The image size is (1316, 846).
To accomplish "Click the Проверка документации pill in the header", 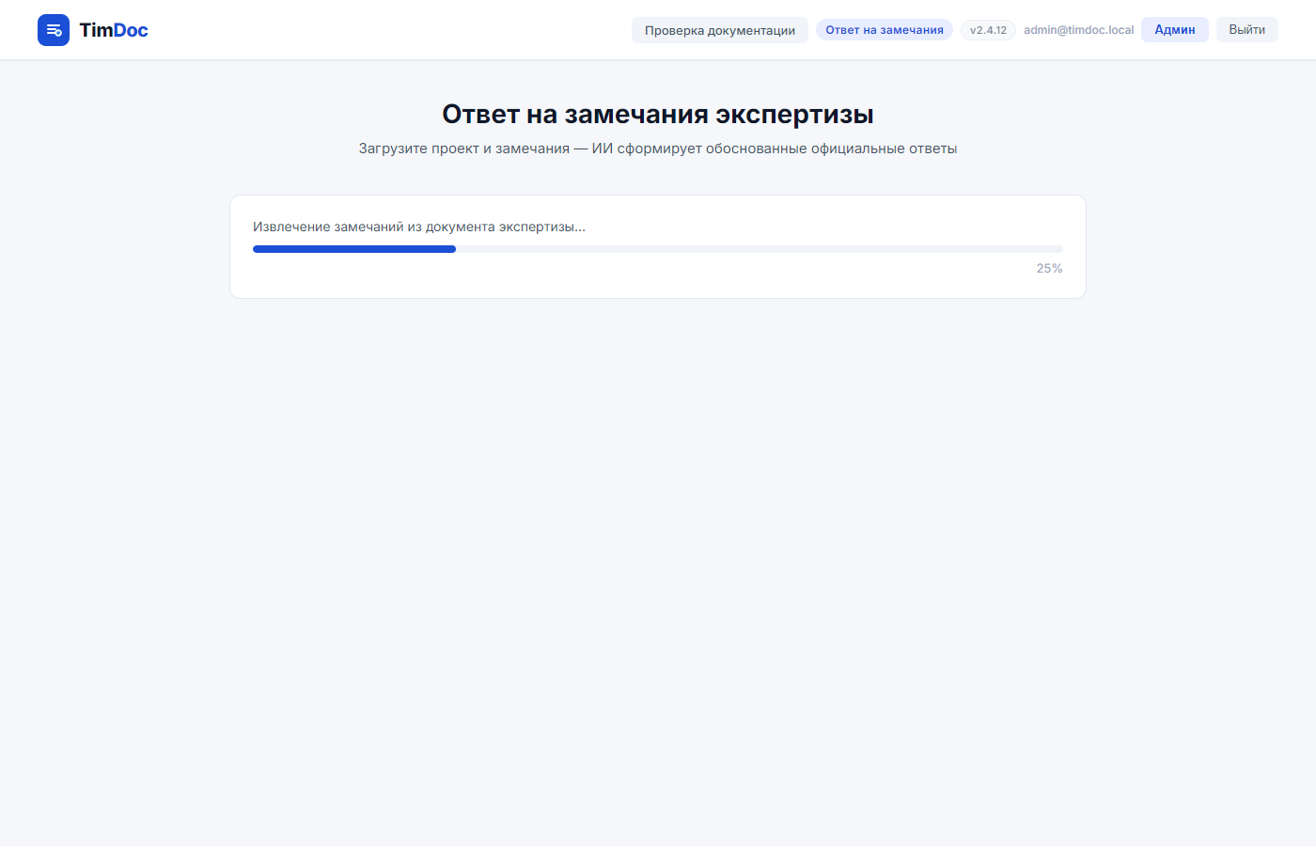I will [719, 29].
